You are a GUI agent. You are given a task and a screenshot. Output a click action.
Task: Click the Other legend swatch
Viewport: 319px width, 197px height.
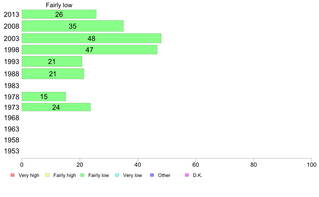click(152, 175)
